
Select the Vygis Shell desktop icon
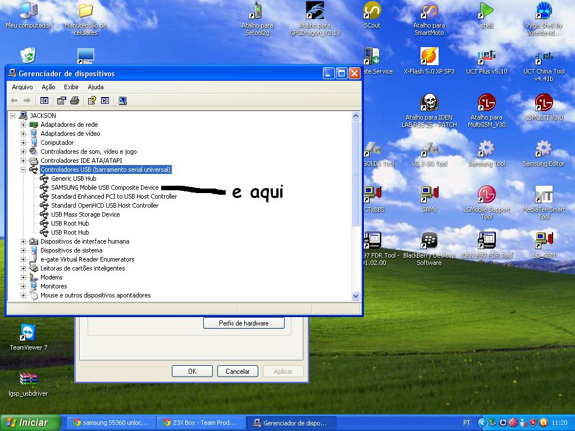coord(544,19)
